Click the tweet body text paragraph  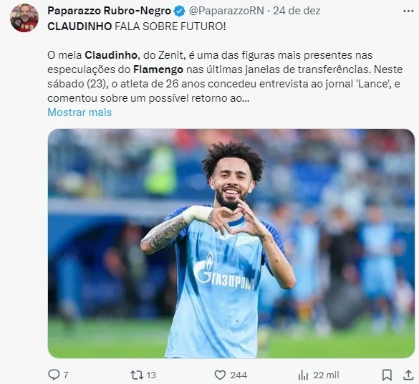coord(225,77)
